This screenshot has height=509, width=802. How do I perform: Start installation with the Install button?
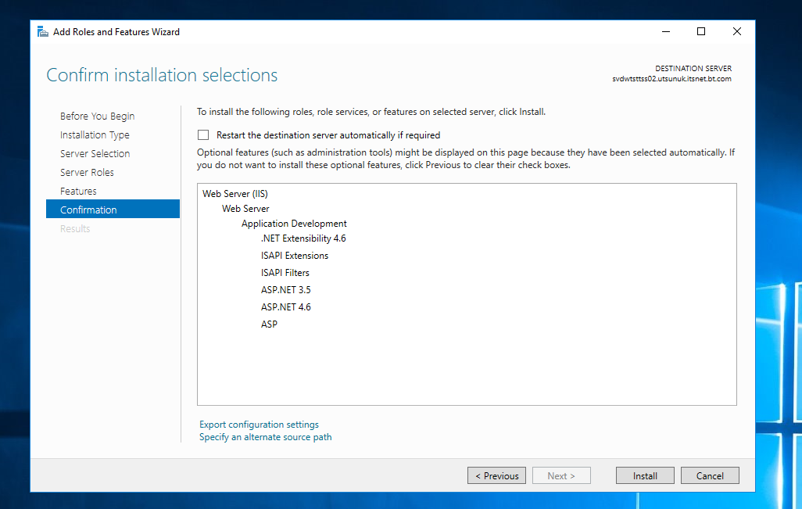pos(645,475)
